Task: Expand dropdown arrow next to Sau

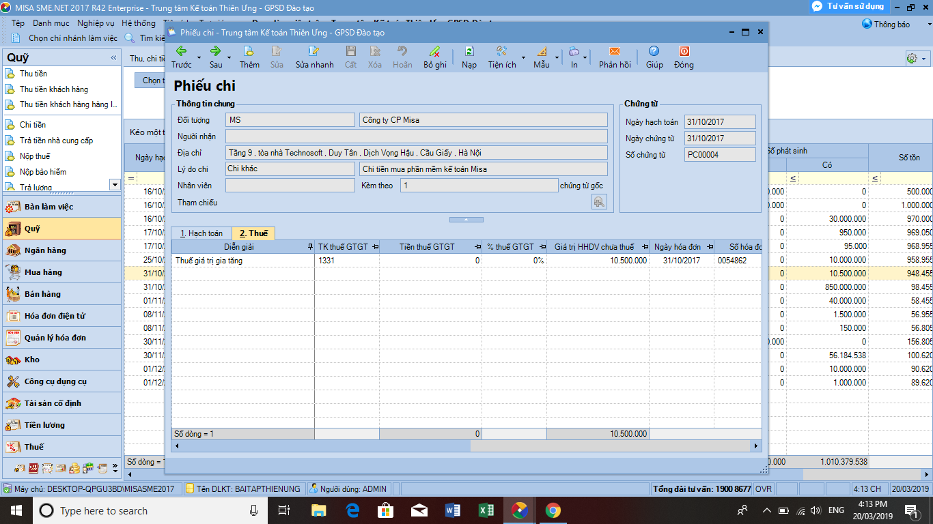Action: (229, 57)
